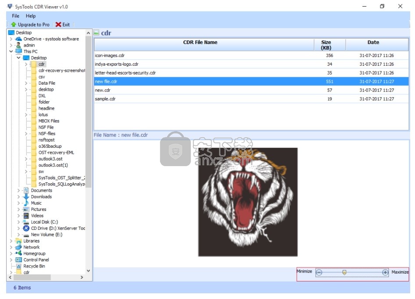Click the Exit toolbar button
415x299 pixels.
click(63, 25)
